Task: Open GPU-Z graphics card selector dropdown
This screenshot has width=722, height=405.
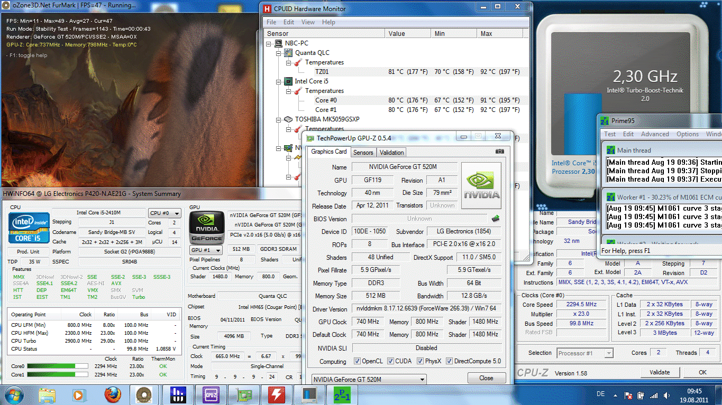Action: [369, 379]
